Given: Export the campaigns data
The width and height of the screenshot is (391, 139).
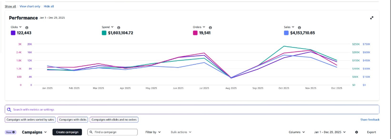Looking at the screenshot, I should pos(371,132).
